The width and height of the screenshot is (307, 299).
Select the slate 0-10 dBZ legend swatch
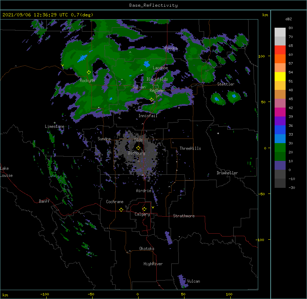(280, 165)
